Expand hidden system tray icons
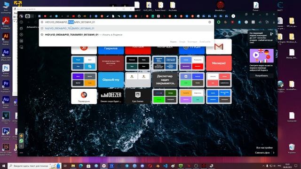This screenshot has width=301, height=169. click(263, 166)
